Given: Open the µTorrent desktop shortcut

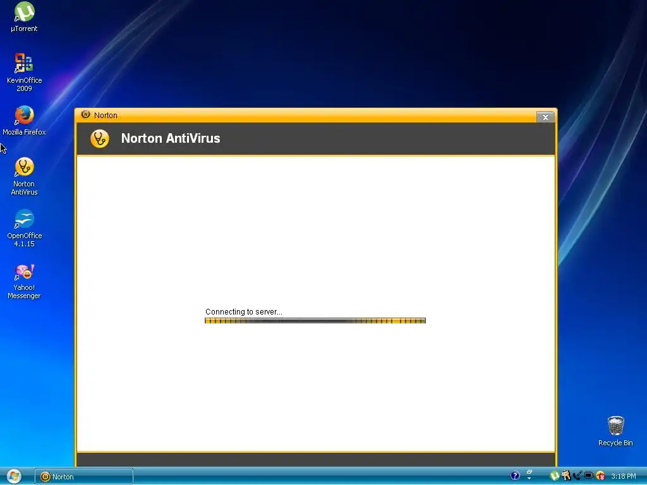Looking at the screenshot, I should click(x=24, y=16).
